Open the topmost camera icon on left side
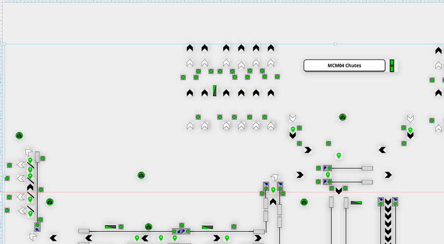The width and height of the screenshot is (444, 244). (x=19, y=136)
